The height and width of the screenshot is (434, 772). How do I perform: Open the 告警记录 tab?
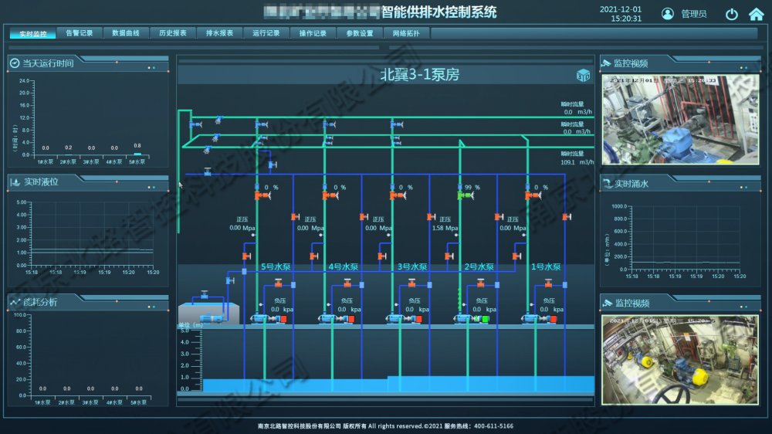coord(79,33)
